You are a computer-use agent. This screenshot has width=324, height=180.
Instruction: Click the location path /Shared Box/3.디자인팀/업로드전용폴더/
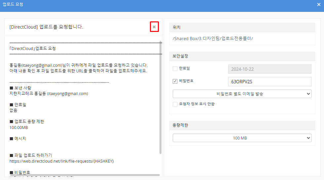[213, 39]
